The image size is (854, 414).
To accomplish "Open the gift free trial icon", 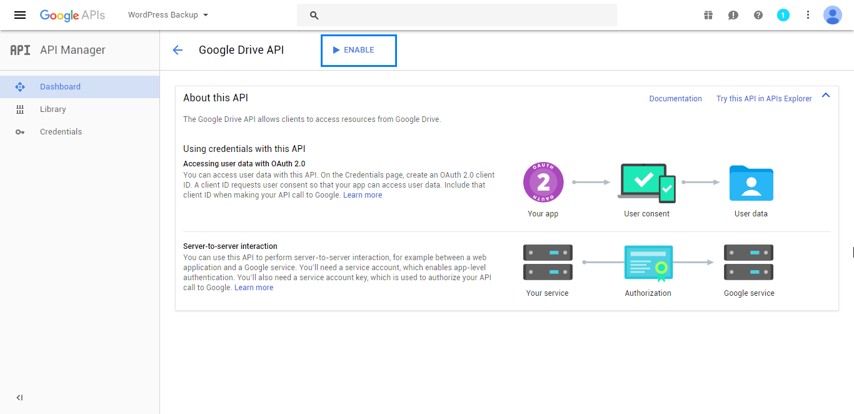I will pyautogui.click(x=708, y=15).
